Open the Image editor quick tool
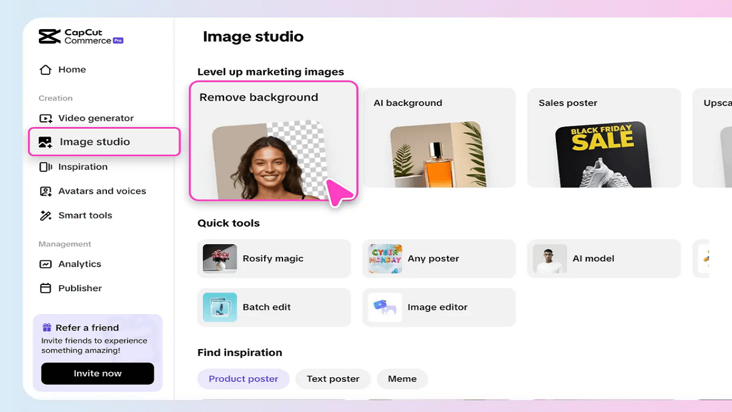Image resolution: width=732 pixels, height=412 pixels. point(439,307)
